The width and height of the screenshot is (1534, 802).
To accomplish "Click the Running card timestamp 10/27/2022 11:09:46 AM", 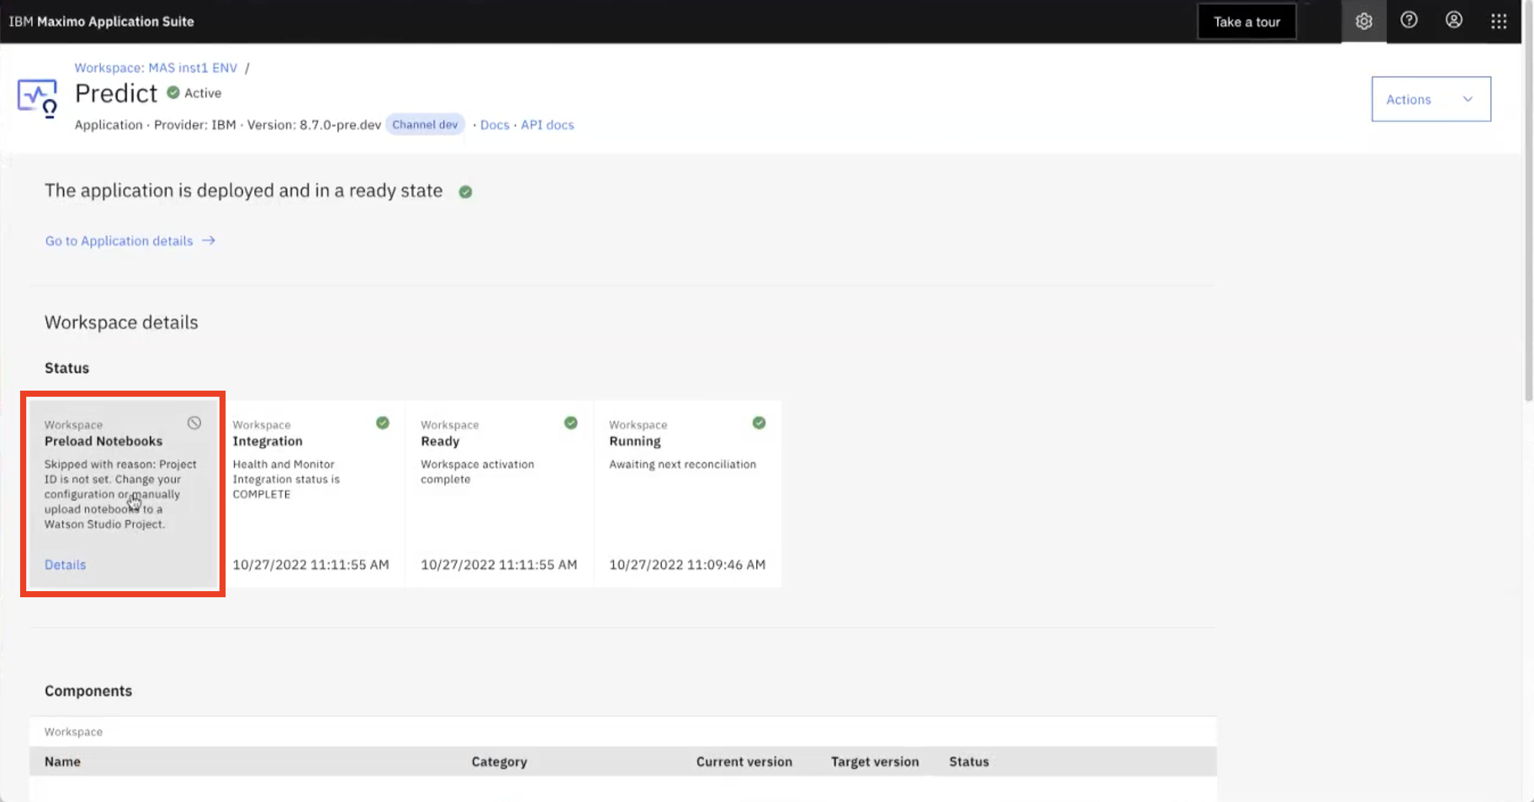I will [x=687, y=565].
